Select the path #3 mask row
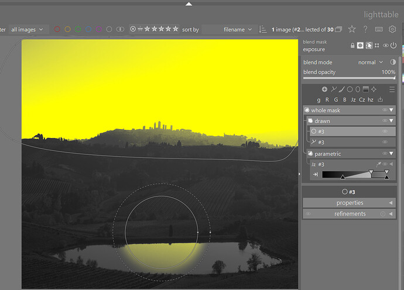This screenshot has height=290, width=404. [352, 141]
